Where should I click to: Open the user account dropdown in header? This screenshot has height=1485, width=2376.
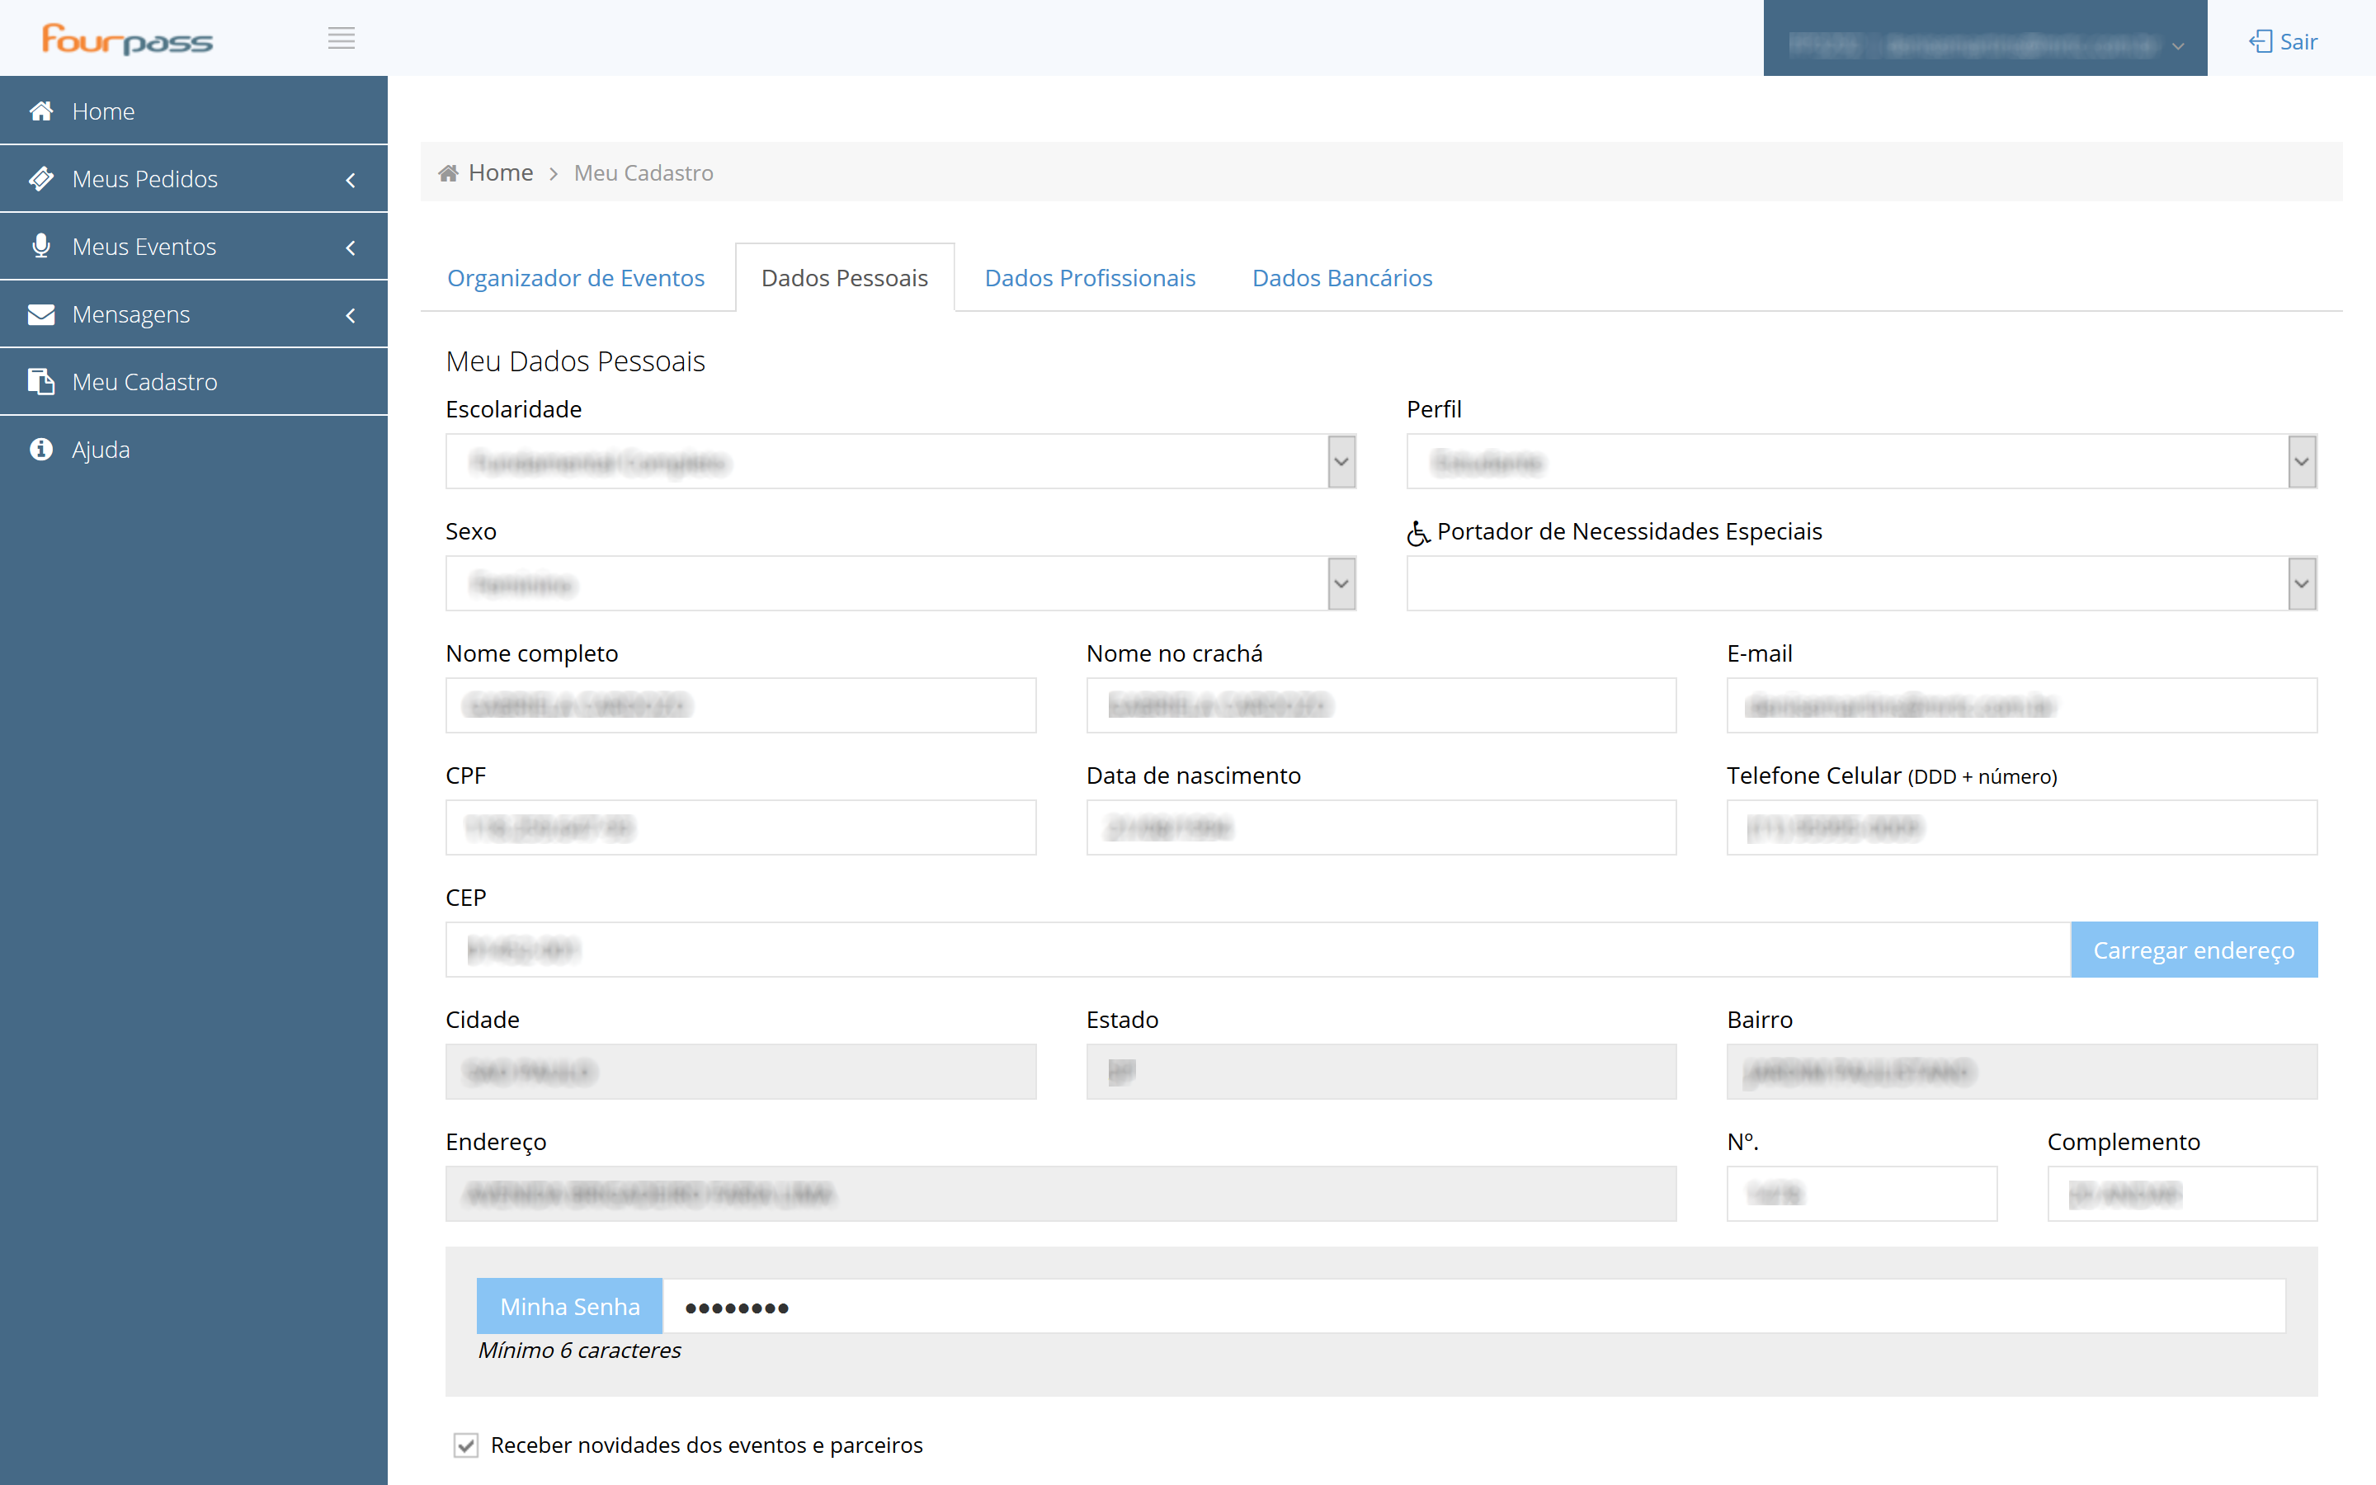[x=1984, y=40]
